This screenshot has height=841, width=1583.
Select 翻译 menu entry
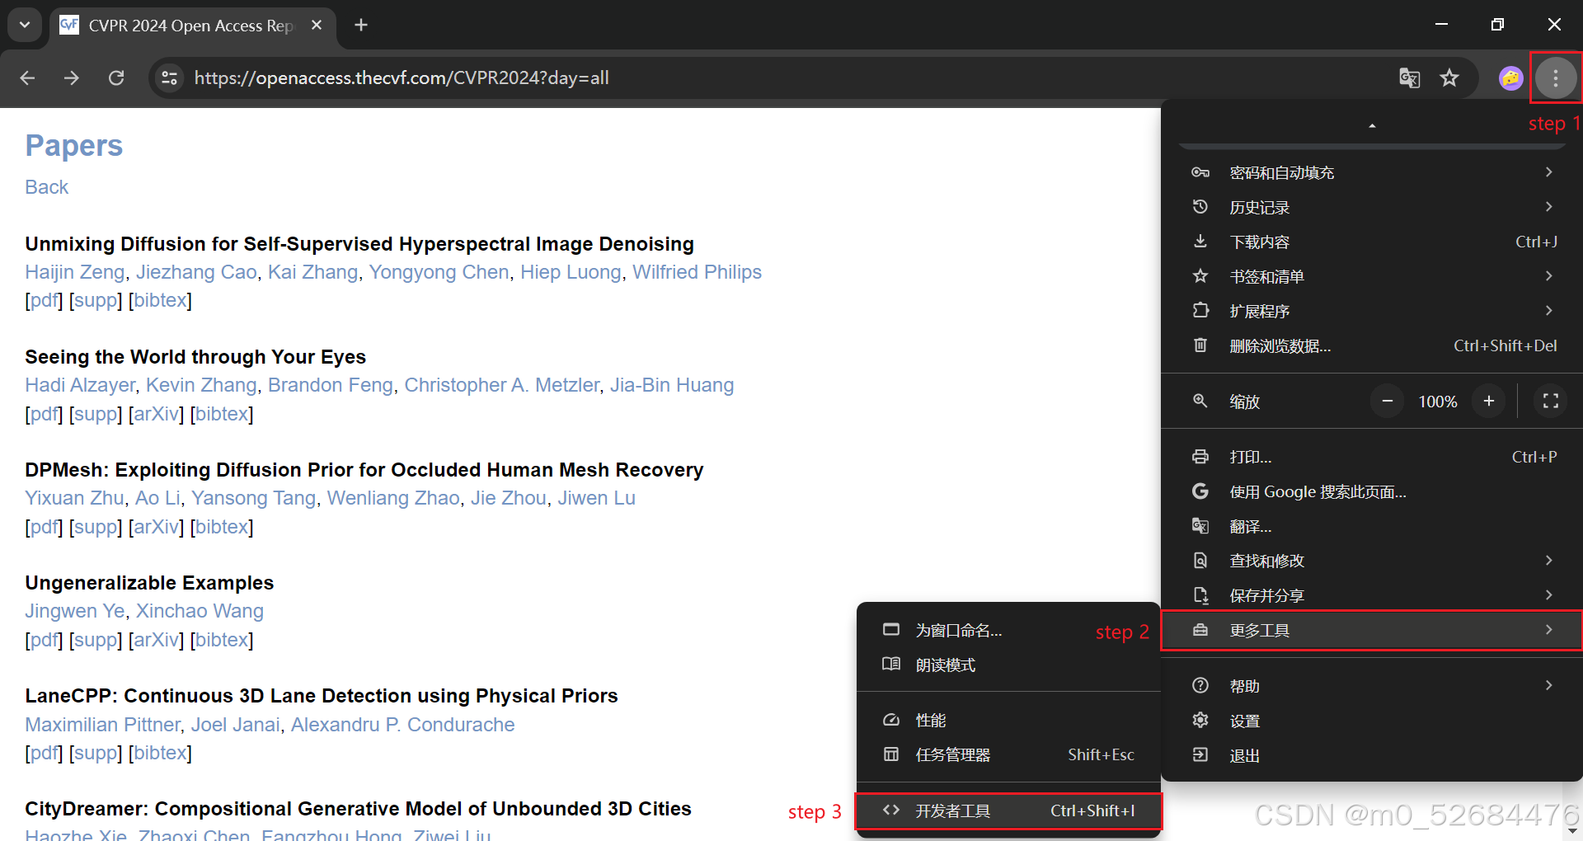[1372, 526]
